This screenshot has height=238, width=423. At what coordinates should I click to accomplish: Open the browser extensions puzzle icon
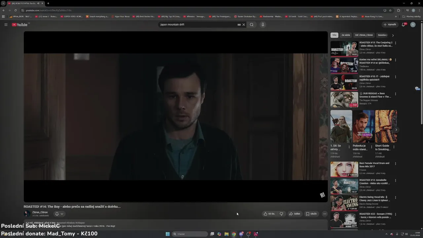coord(399,10)
